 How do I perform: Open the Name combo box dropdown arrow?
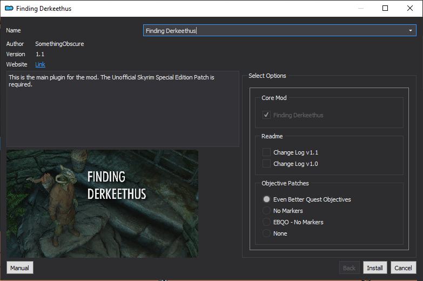411,30
